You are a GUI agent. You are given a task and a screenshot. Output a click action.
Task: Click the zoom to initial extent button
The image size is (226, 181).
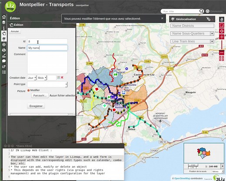[x=222, y=31]
